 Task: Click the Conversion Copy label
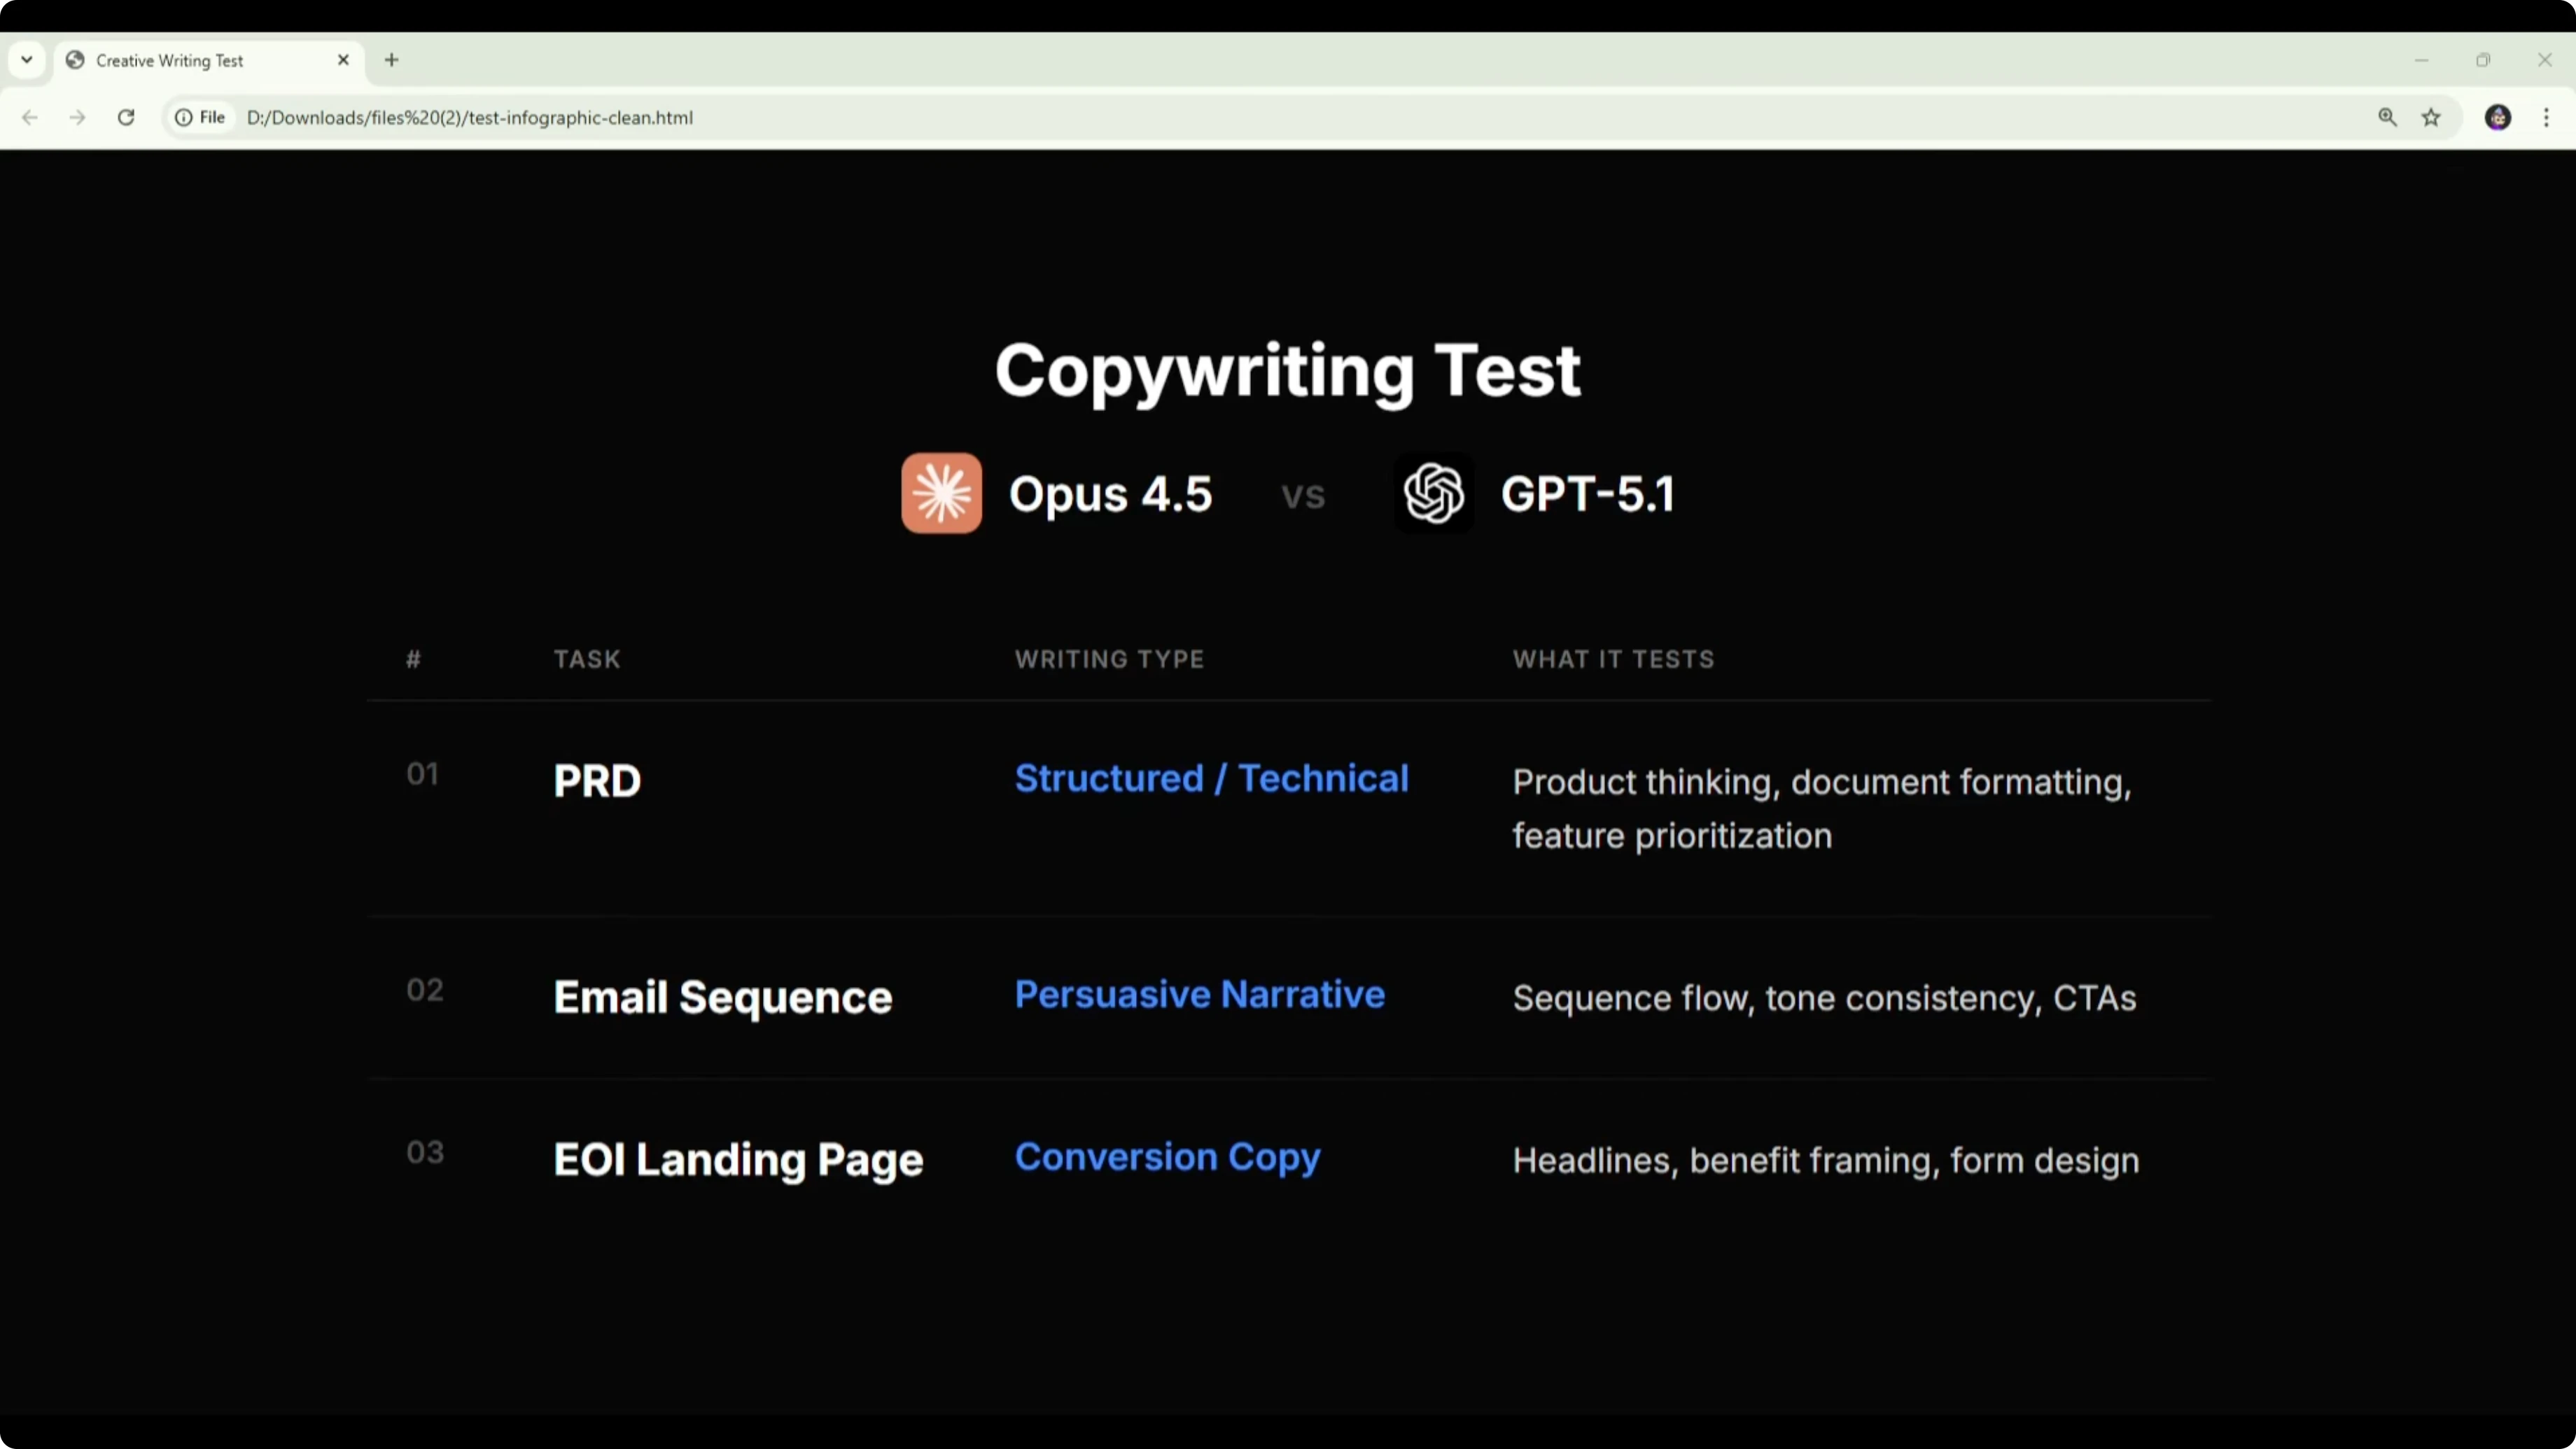click(1167, 1157)
